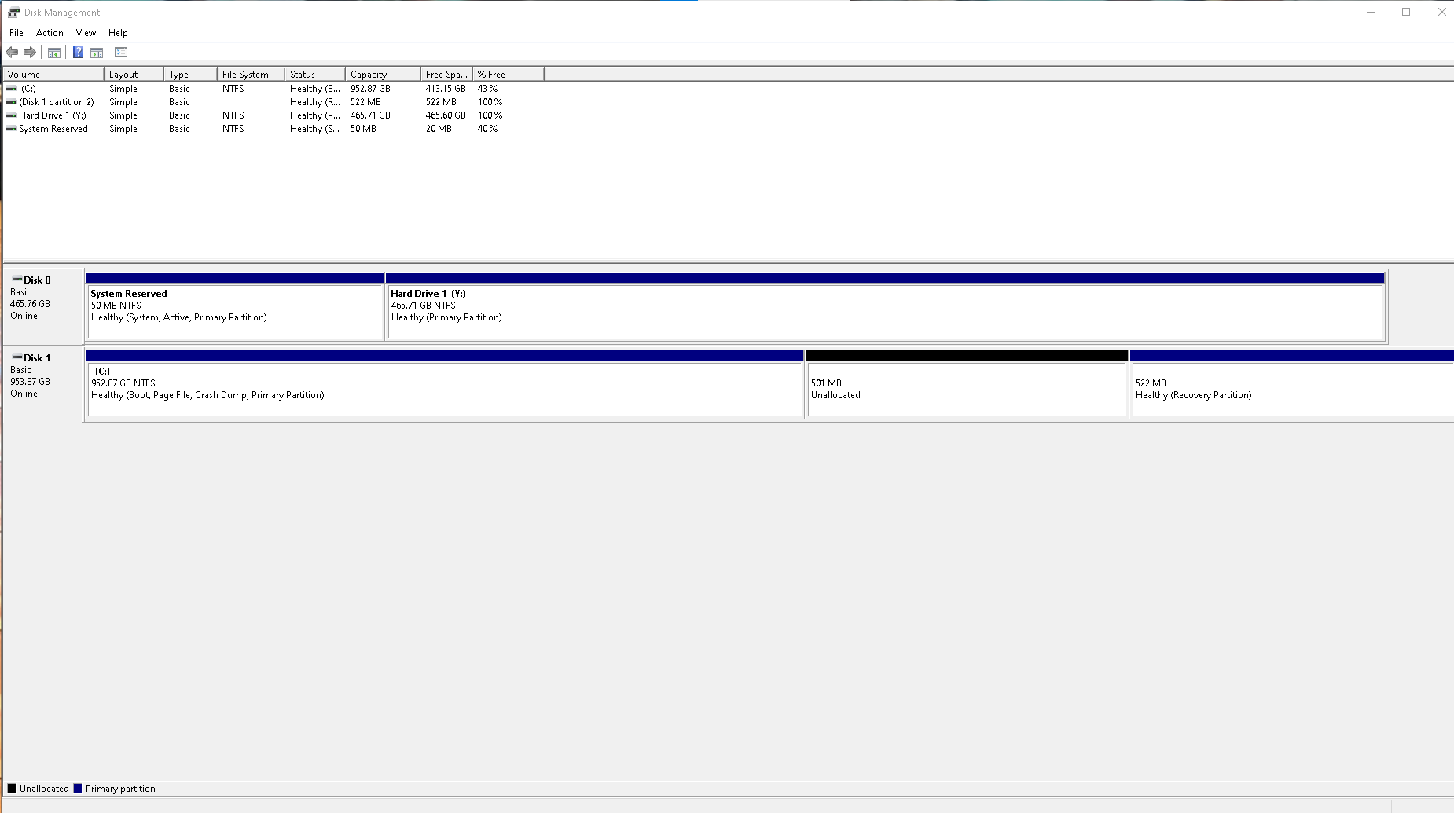
Task: Toggle the Show/Hide Action Pane icon
Action: (x=97, y=53)
